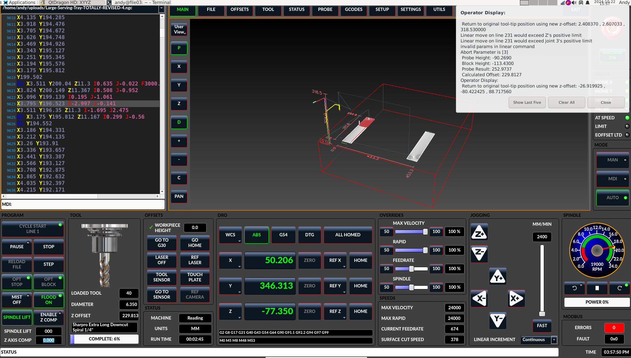Screen dimensions: 631x358
Task: Switch to MAN mode
Action: (612, 160)
